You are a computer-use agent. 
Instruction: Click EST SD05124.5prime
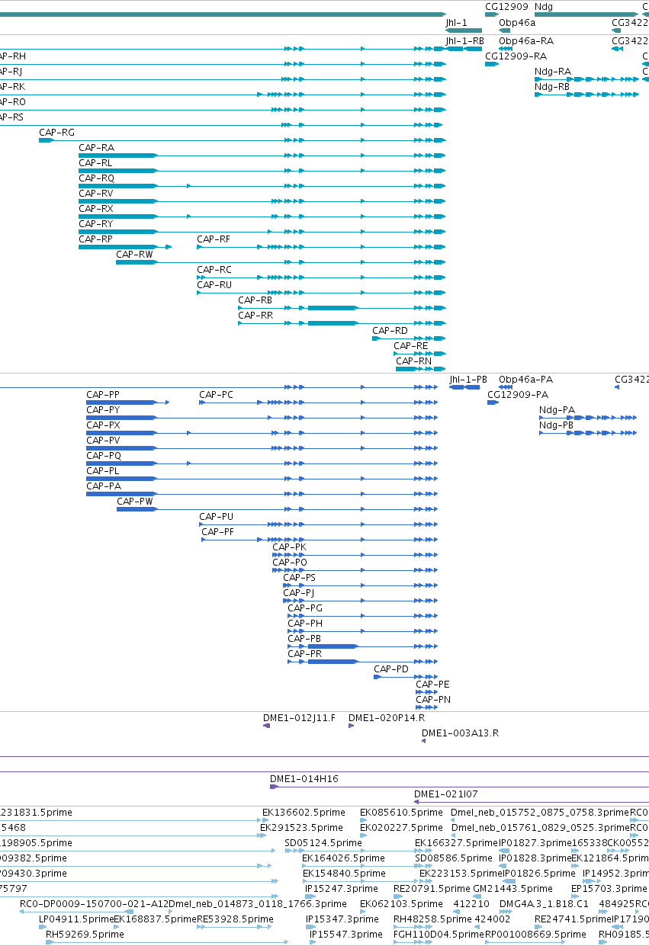point(323,842)
